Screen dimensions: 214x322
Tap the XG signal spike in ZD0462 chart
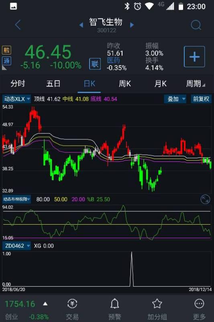[132, 269]
